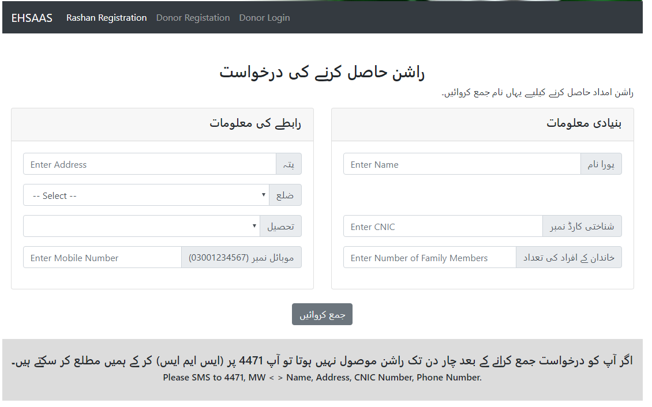Open the district -- Select -- dropdown
The height and width of the screenshot is (407, 652).
(x=147, y=195)
